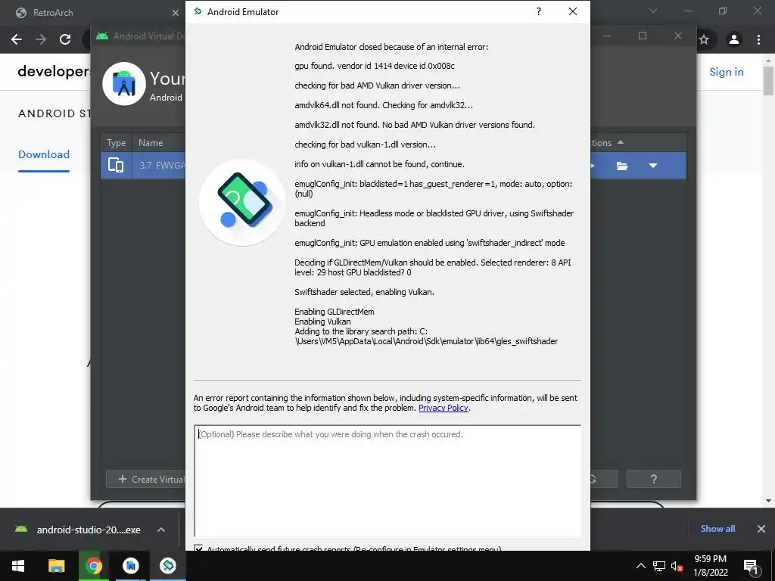Sort by the Name column header
The image size is (775, 581).
(x=151, y=143)
